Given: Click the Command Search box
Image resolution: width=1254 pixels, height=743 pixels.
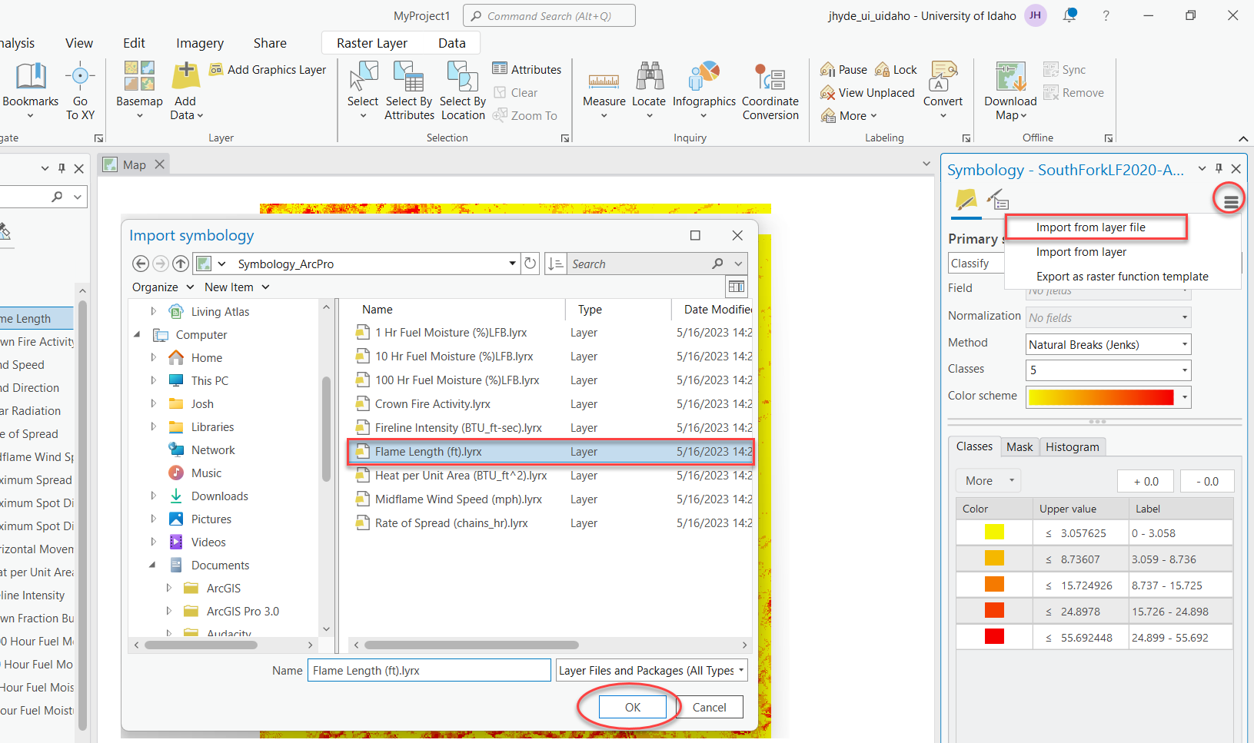Looking at the screenshot, I should click(549, 15).
